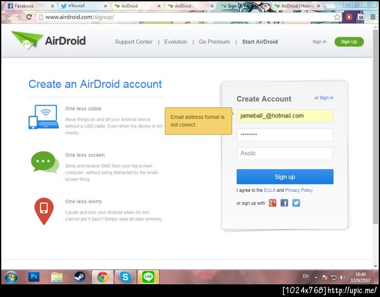Close the Facebook tab
This screenshot has width=380, height=297.
pyautogui.click(x=53, y=6)
